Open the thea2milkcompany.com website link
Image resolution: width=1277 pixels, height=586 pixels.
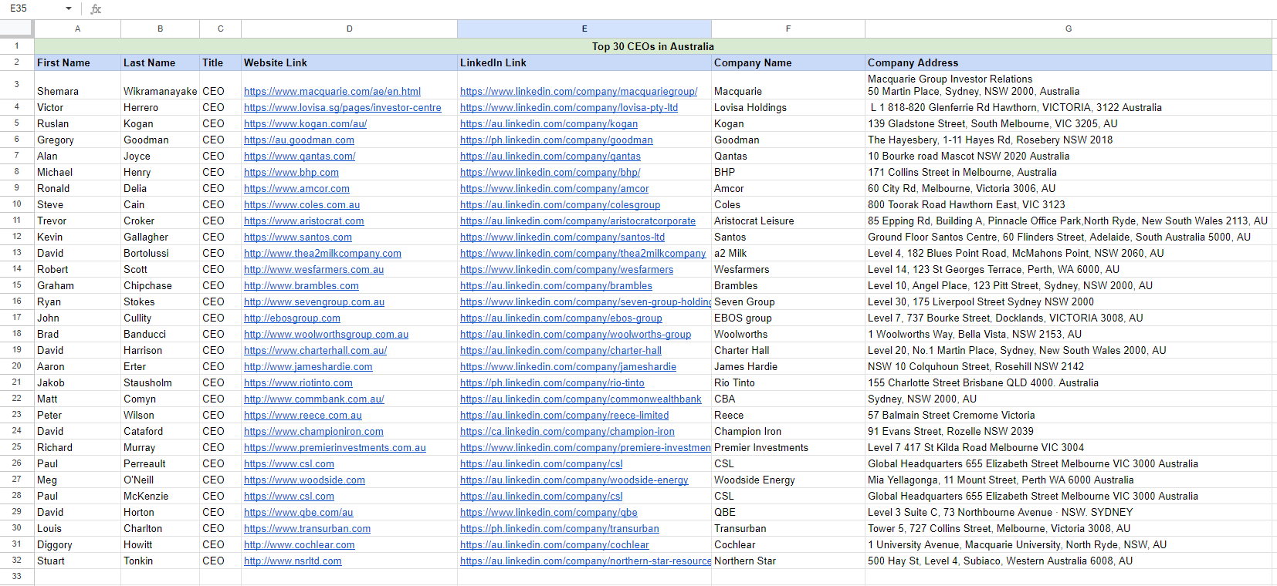tap(323, 254)
